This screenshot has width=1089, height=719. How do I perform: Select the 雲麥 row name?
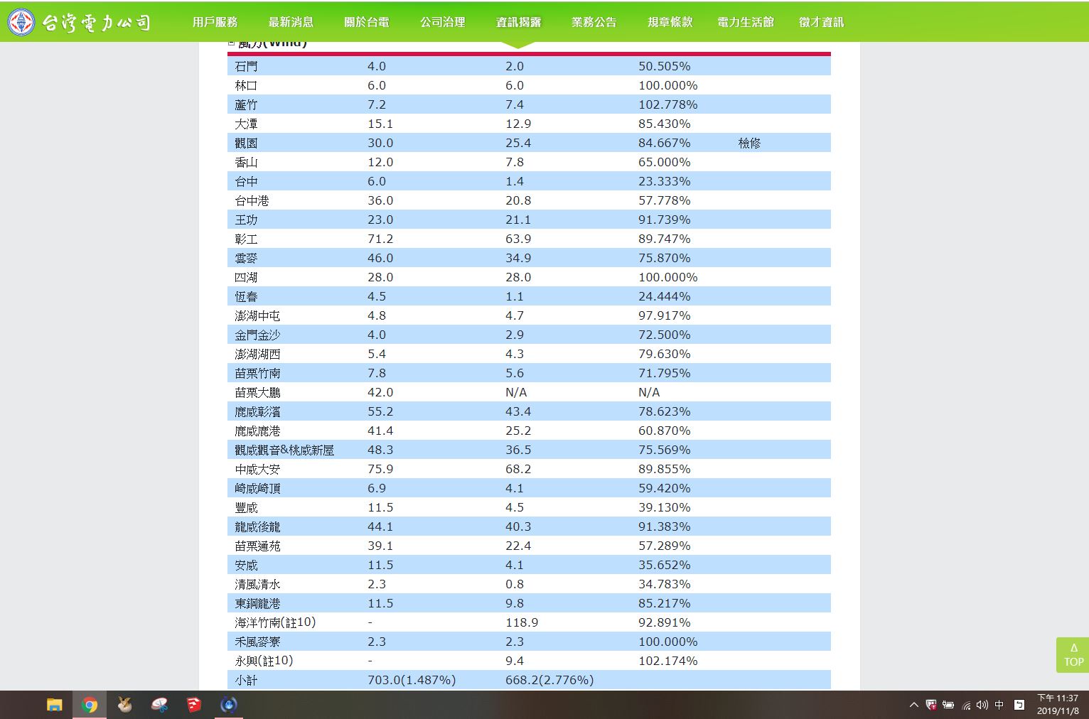(x=246, y=258)
